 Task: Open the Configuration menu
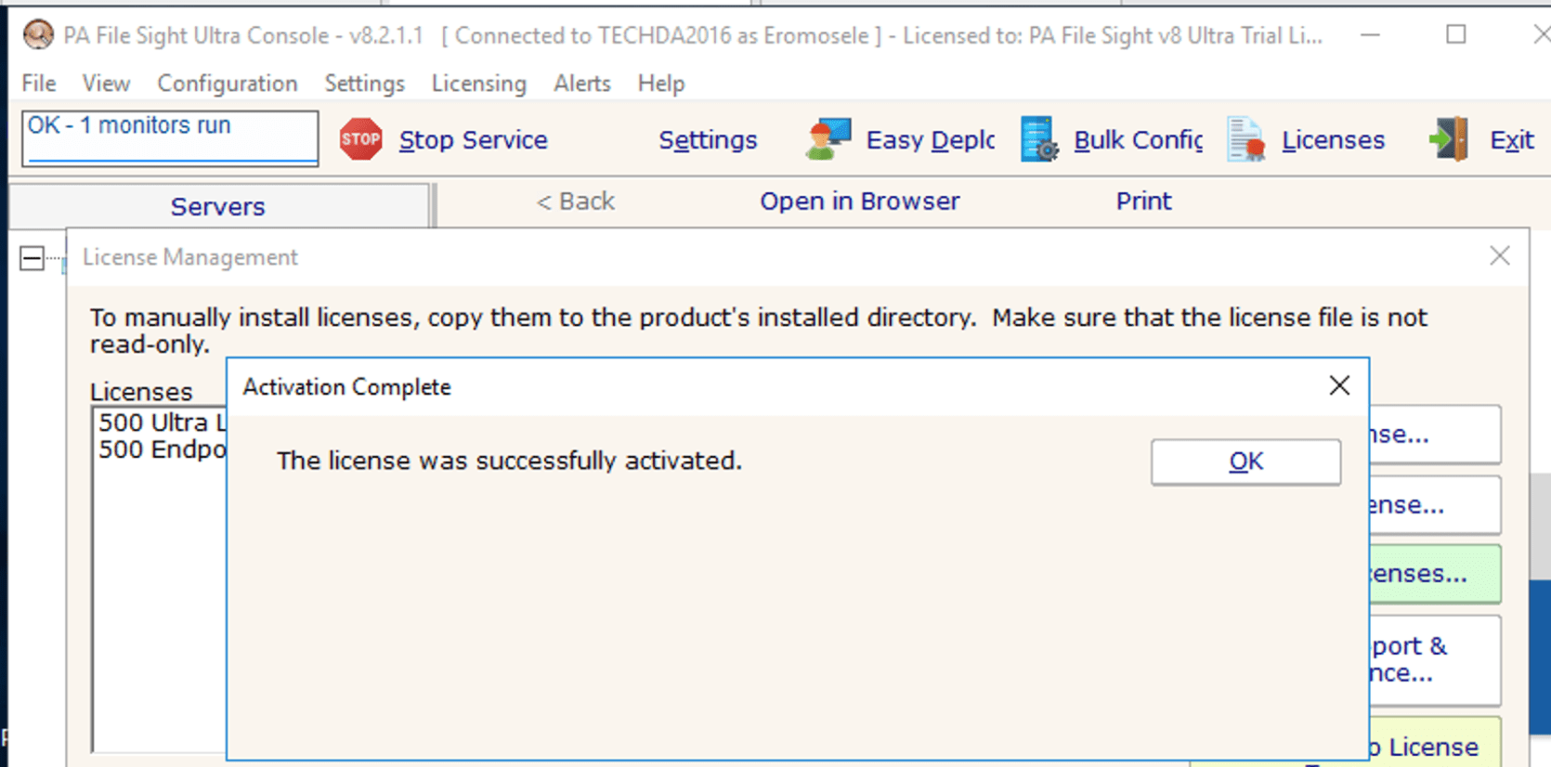[228, 84]
